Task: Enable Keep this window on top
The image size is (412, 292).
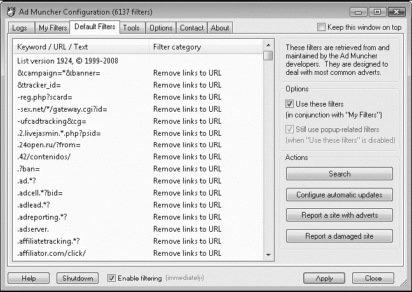Action: click(321, 27)
